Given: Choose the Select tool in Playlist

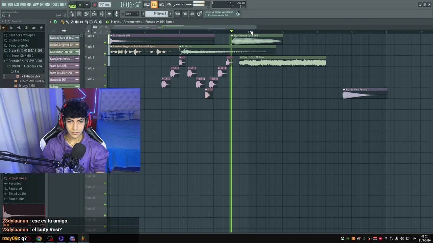Looking at the screenshot, I should click(x=91, y=22).
